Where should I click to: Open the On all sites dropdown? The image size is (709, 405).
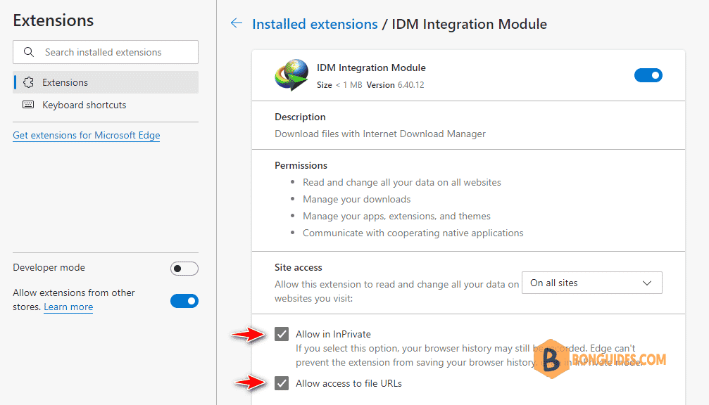[591, 283]
